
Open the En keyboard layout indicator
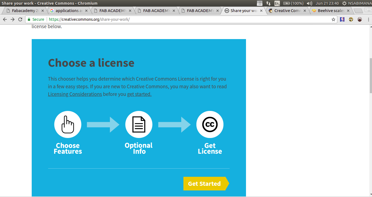(277, 3)
